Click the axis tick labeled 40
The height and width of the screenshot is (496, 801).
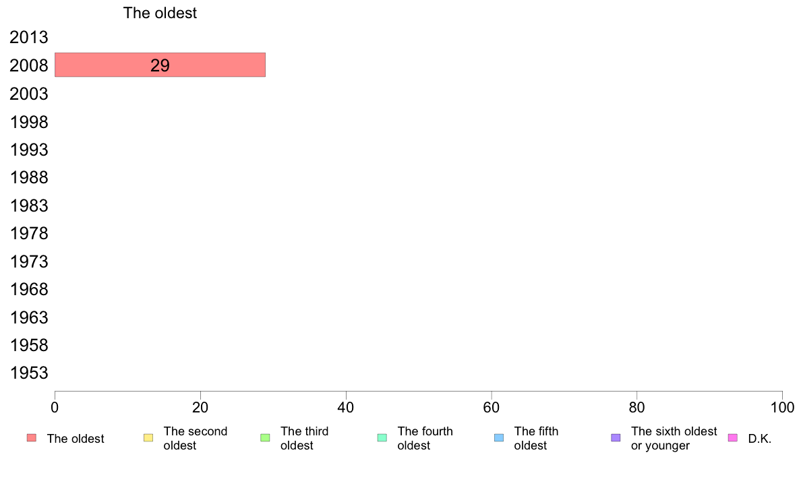point(346,407)
